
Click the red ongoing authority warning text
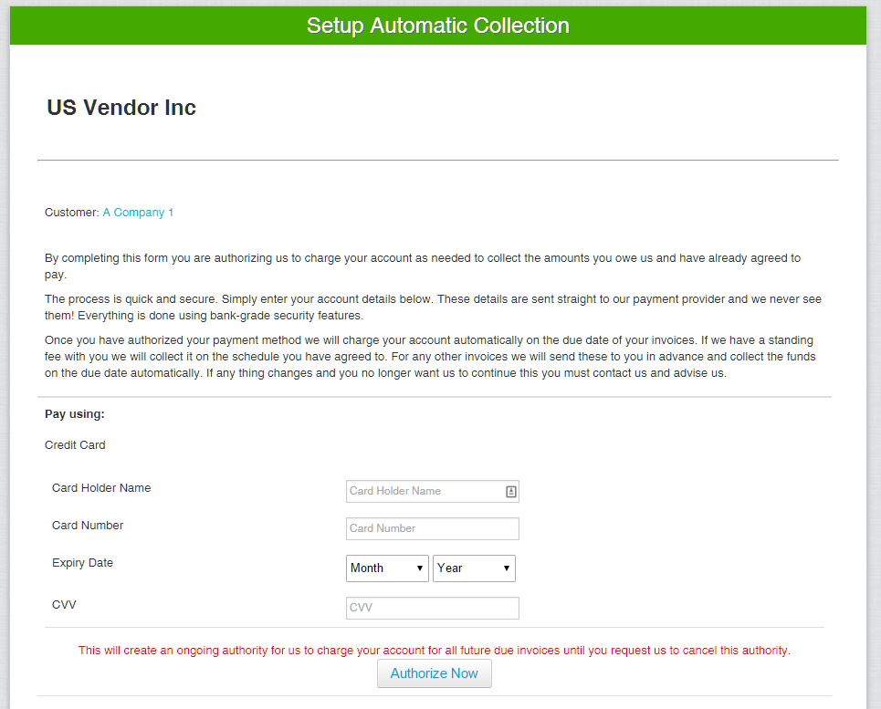pyautogui.click(x=434, y=651)
